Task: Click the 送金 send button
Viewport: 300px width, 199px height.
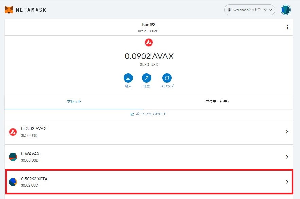Action: (146, 80)
